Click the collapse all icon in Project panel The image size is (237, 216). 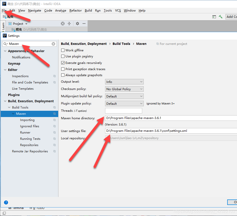(69, 24)
